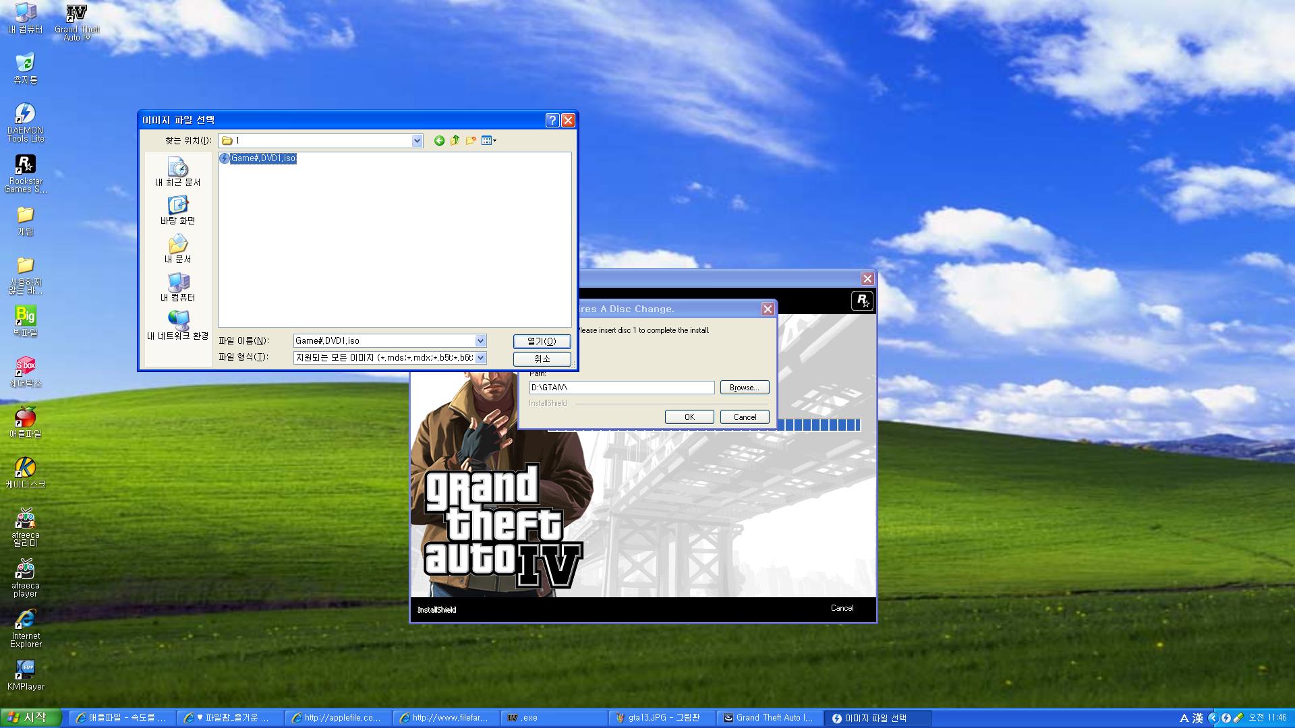Open afreeca 알리미 desktop shortcut
Viewport: 1295px width, 728px height.
(x=25, y=528)
